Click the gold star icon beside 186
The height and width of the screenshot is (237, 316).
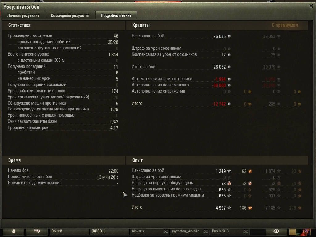tap(250, 208)
